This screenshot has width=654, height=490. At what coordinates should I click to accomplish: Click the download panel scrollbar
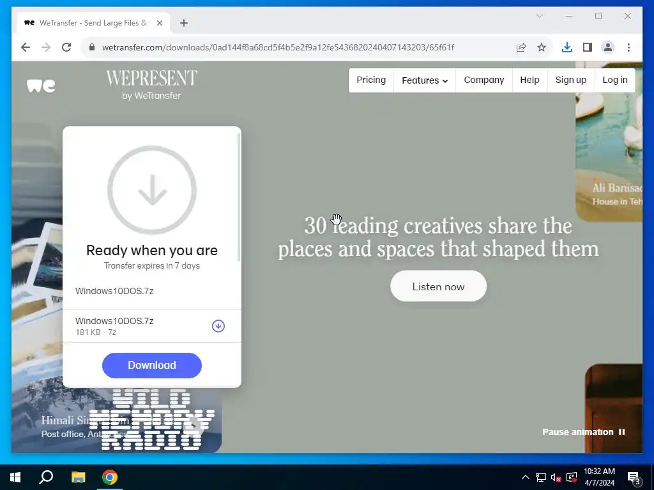click(x=239, y=197)
